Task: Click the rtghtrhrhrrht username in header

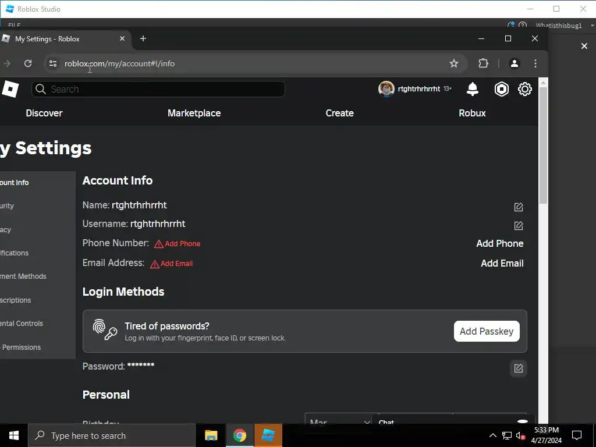Action: coord(418,89)
